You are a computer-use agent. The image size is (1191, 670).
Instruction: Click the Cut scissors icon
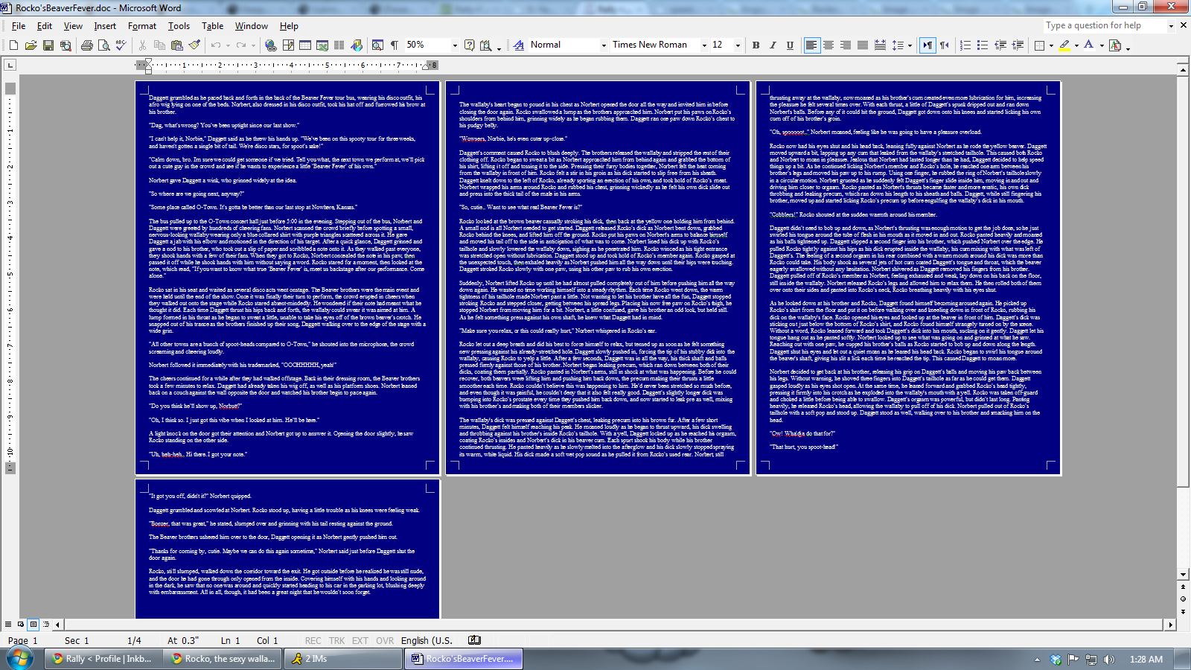tap(142, 45)
